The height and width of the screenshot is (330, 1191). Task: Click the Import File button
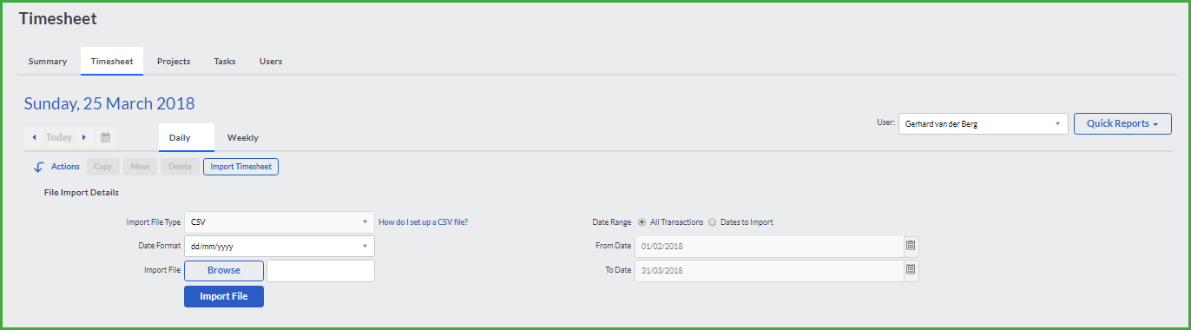[x=224, y=296]
